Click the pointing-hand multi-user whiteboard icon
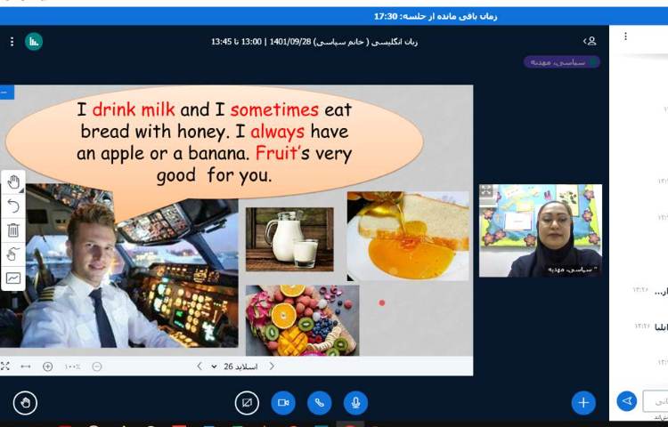Screen dimensions: 668x427 pos(13,254)
